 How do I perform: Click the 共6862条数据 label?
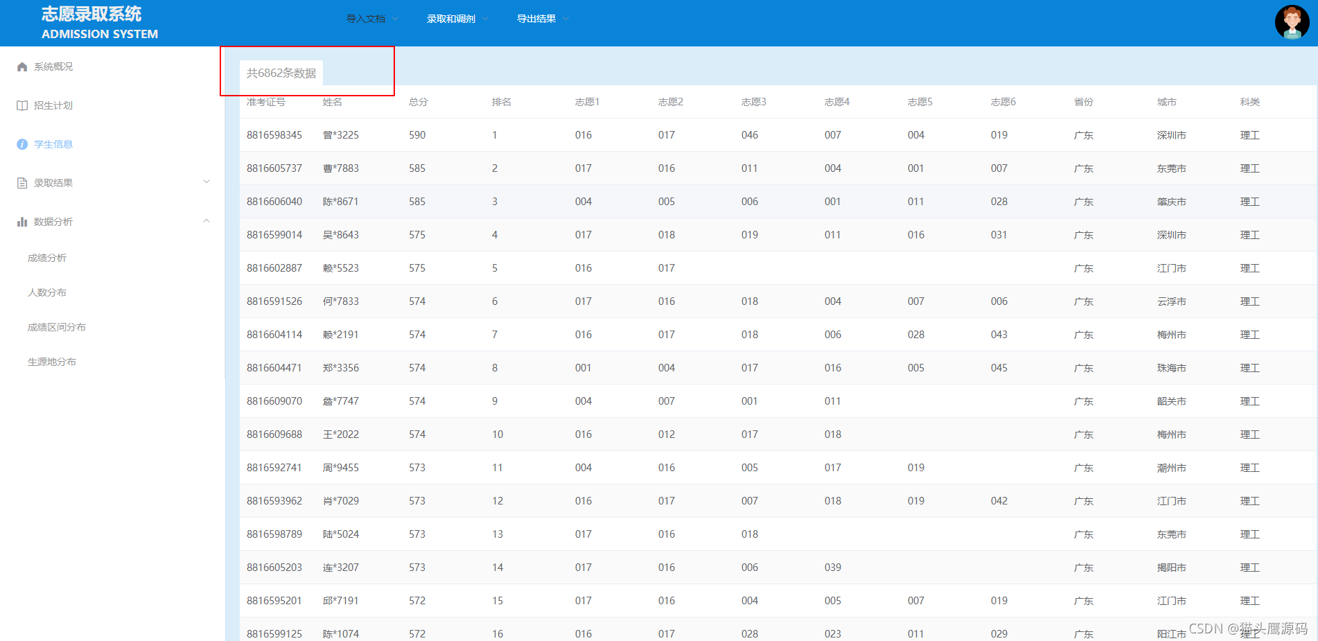click(x=281, y=73)
